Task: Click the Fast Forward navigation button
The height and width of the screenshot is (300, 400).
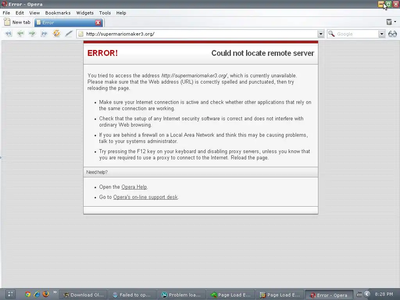Action: pyautogui.click(x=44, y=34)
